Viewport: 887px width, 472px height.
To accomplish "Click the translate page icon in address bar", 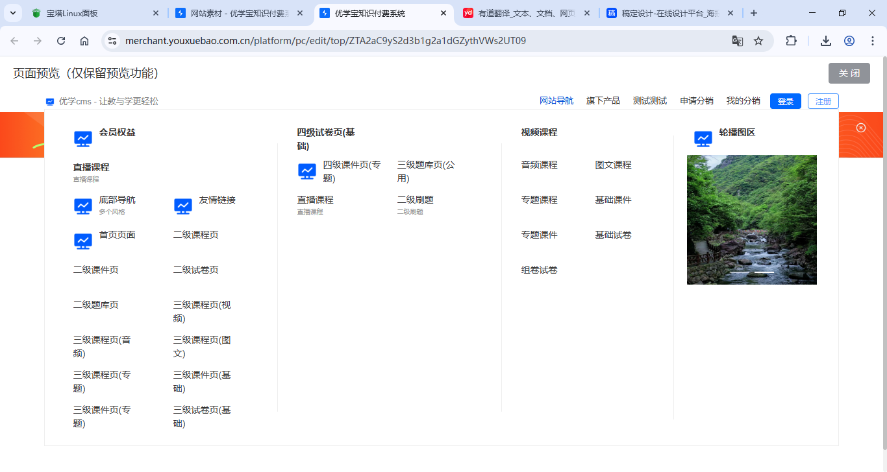I will click(738, 41).
